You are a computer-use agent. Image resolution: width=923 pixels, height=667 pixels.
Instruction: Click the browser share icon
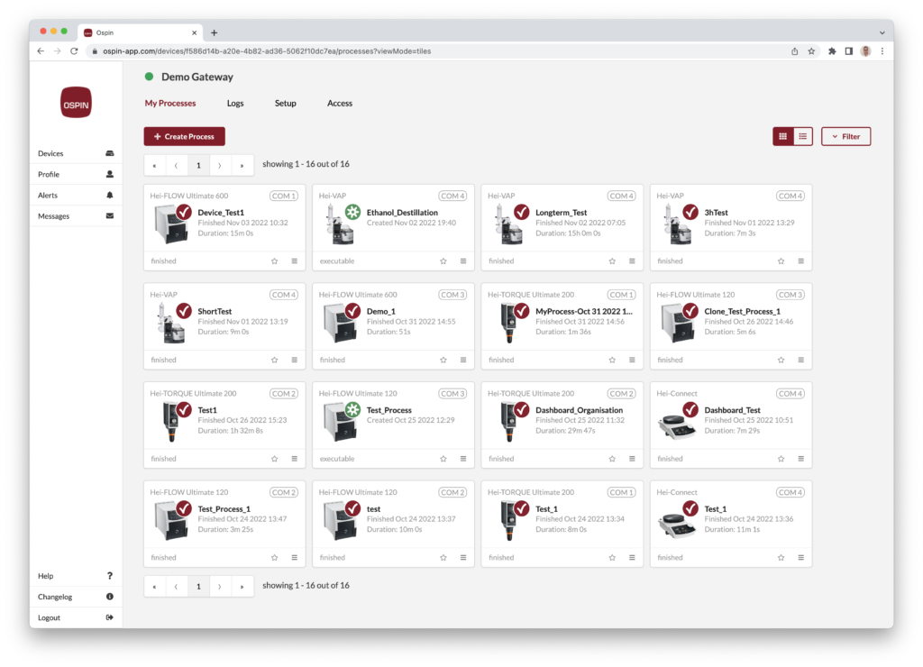tap(795, 51)
